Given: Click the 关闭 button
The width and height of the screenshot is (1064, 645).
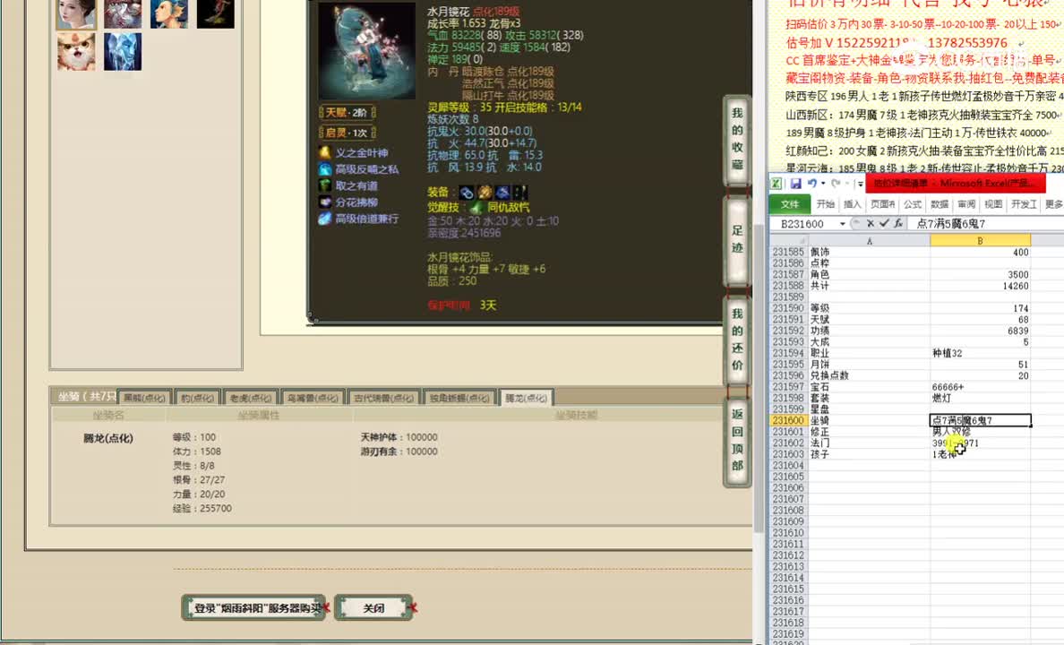Looking at the screenshot, I should click(373, 607).
